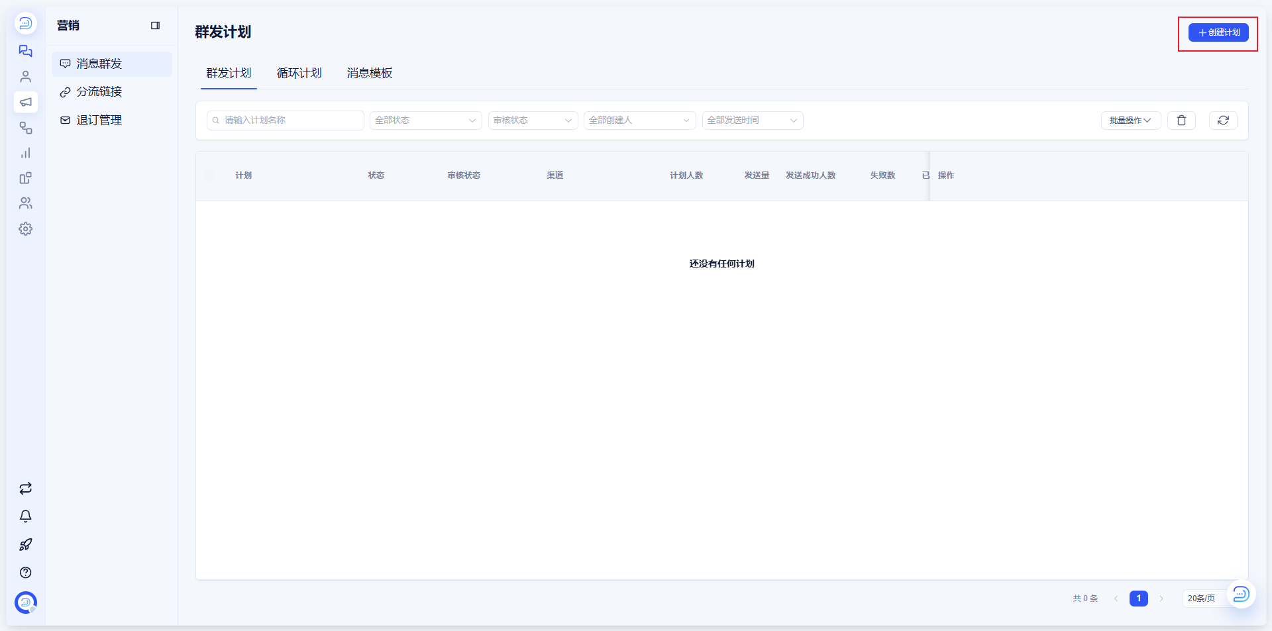Open the contacts person icon in sidebar

26,77
